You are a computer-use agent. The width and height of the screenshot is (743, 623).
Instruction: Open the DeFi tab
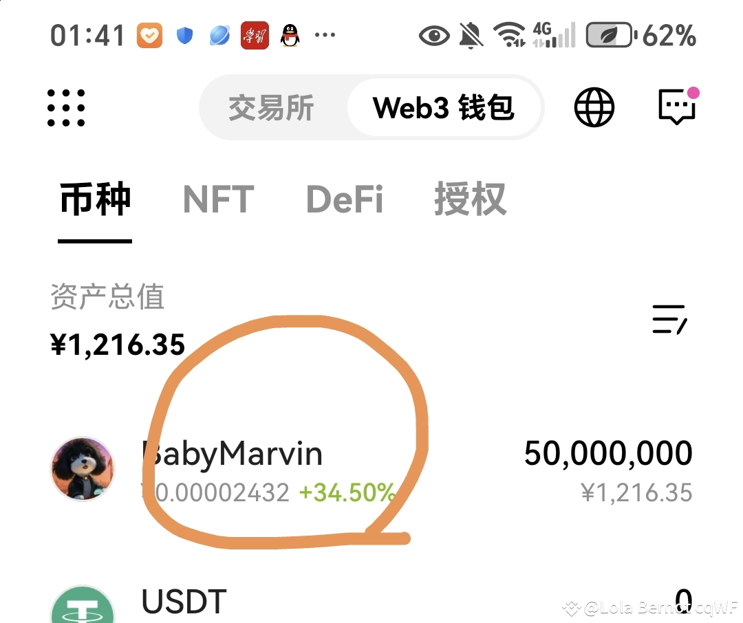pyautogui.click(x=345, y=199)
